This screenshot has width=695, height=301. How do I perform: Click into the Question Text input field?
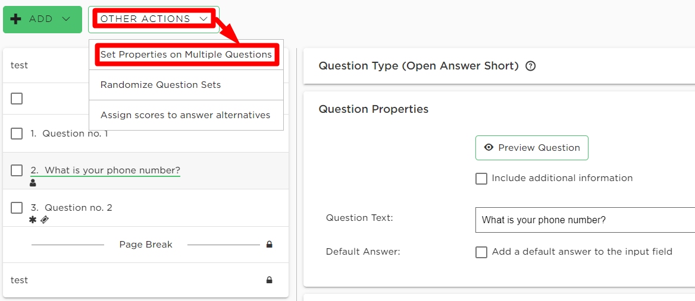coord(585,220)
